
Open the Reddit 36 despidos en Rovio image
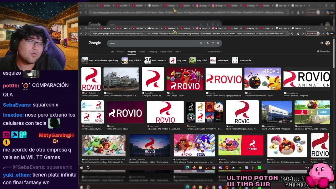click(x=241, y=145)
